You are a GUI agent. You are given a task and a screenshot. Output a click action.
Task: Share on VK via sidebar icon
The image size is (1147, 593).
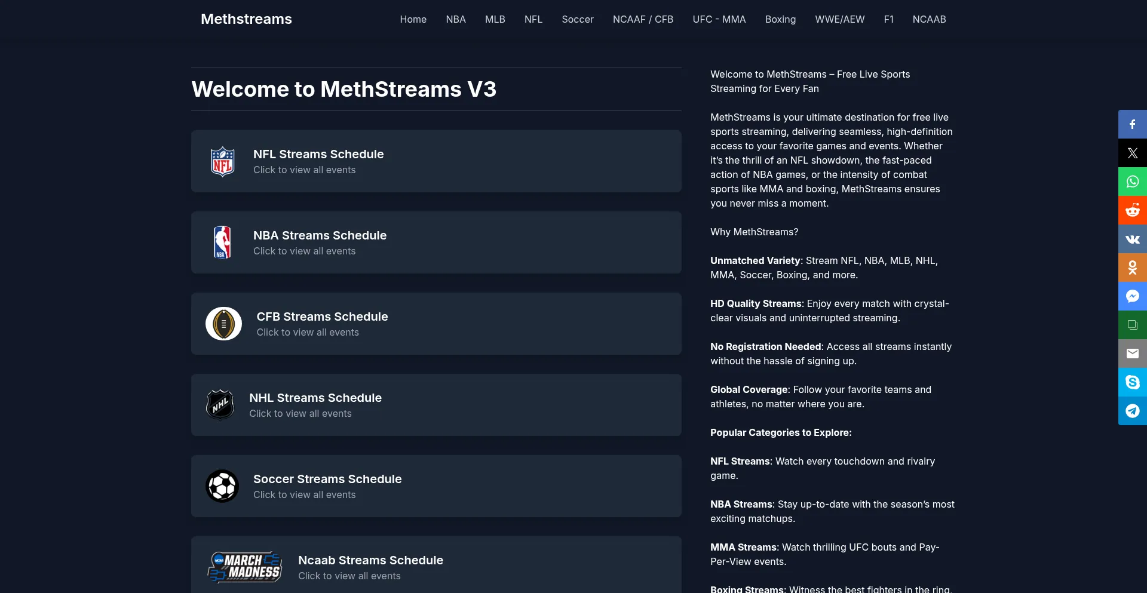tap(1133, 239)
